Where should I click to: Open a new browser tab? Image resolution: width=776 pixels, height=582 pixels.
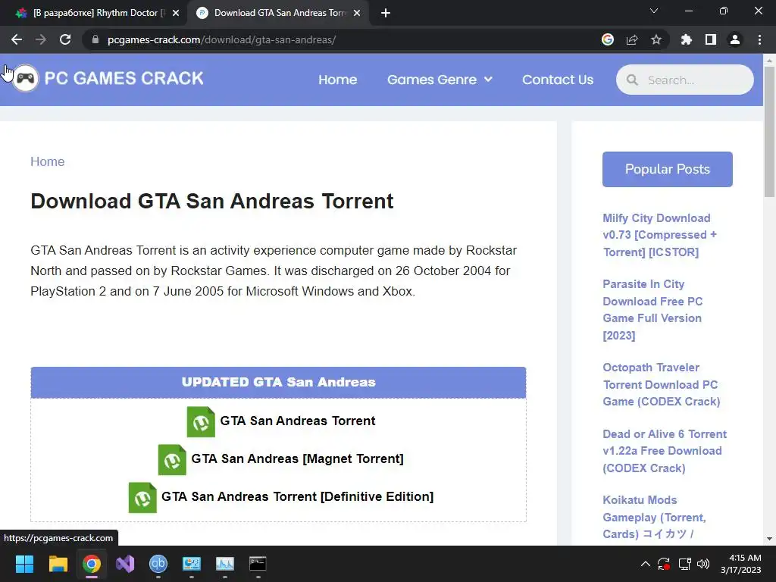point(386,14)
